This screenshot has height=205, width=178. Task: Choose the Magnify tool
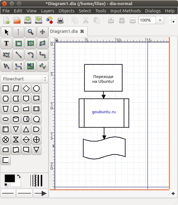[30, 32]
